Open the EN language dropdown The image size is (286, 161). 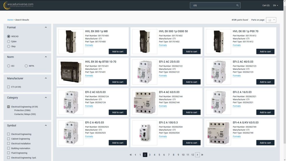click(x=275, y=5)
